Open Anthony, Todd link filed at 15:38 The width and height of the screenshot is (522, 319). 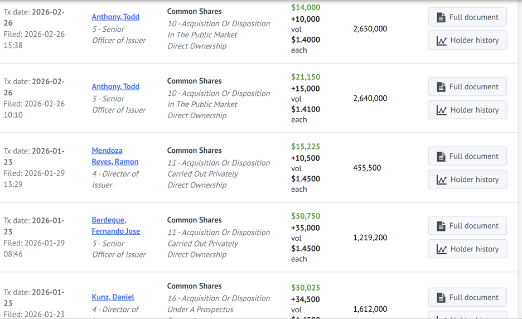coord(115,17)
